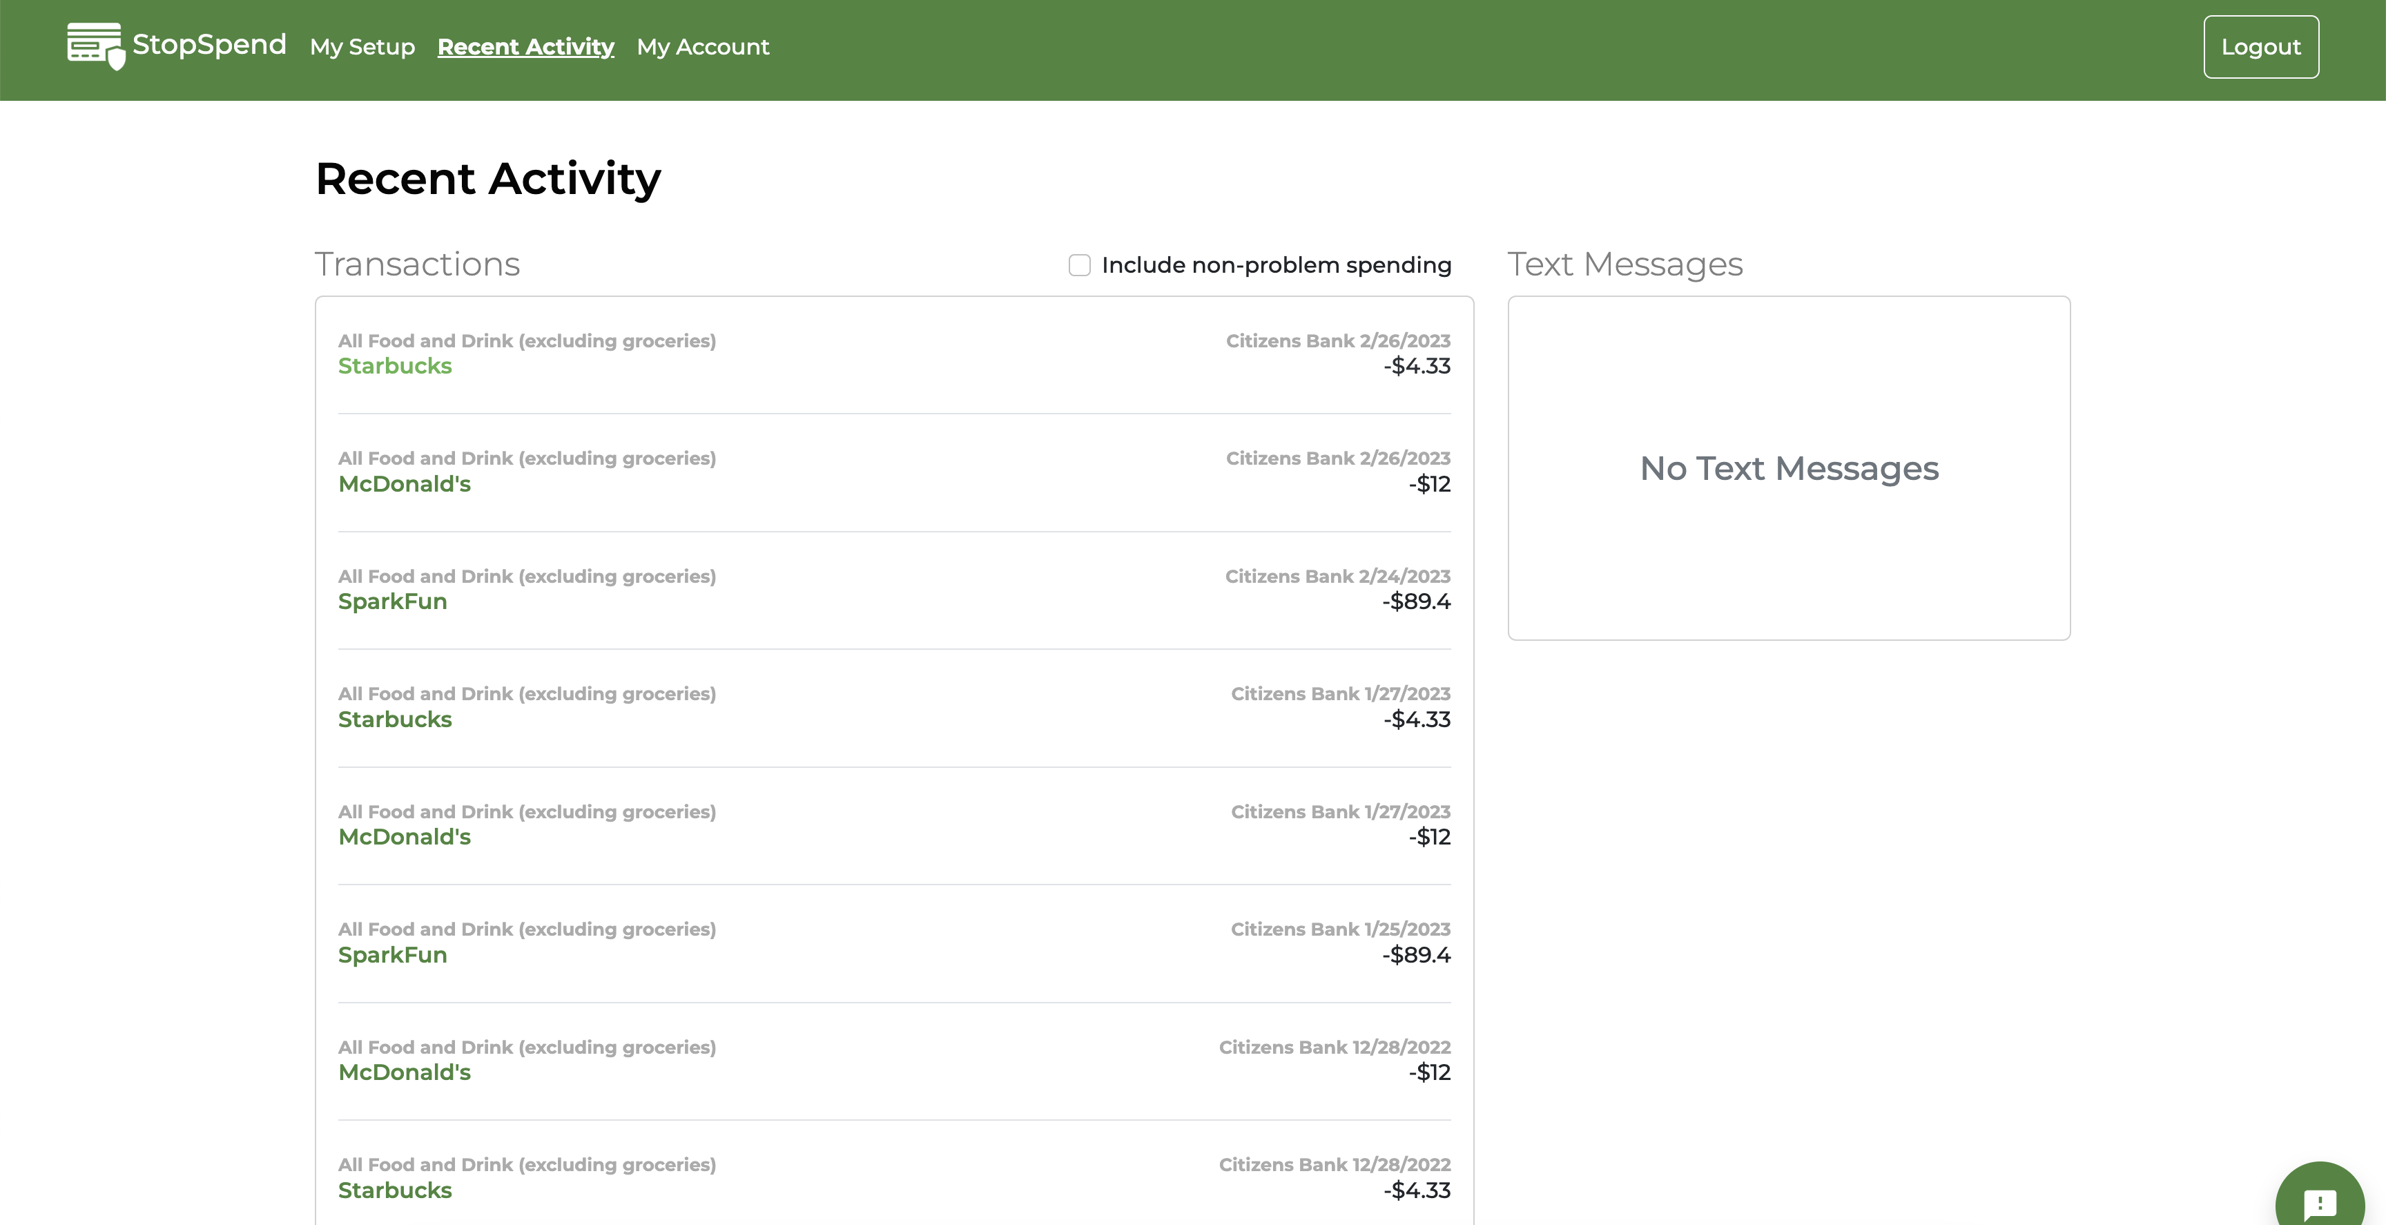Click the -$89.4 amount on 2/24/2023 row
The height and width of the screenshot is (1225, 2386).
(x=1415, y=601)
